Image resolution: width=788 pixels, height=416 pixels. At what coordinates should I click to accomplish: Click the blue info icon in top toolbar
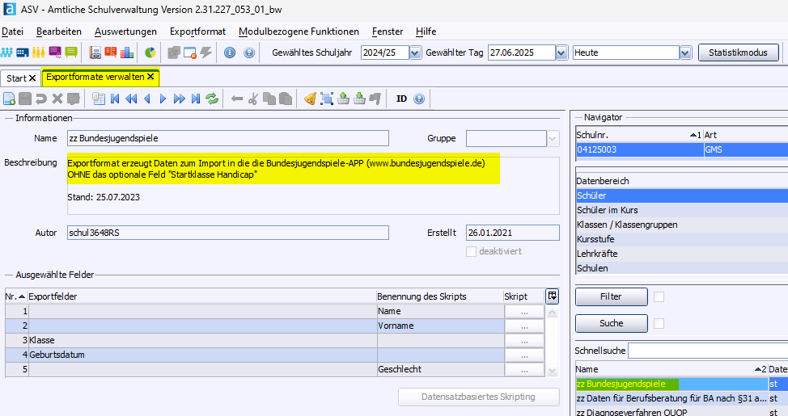tap(230, 53)
